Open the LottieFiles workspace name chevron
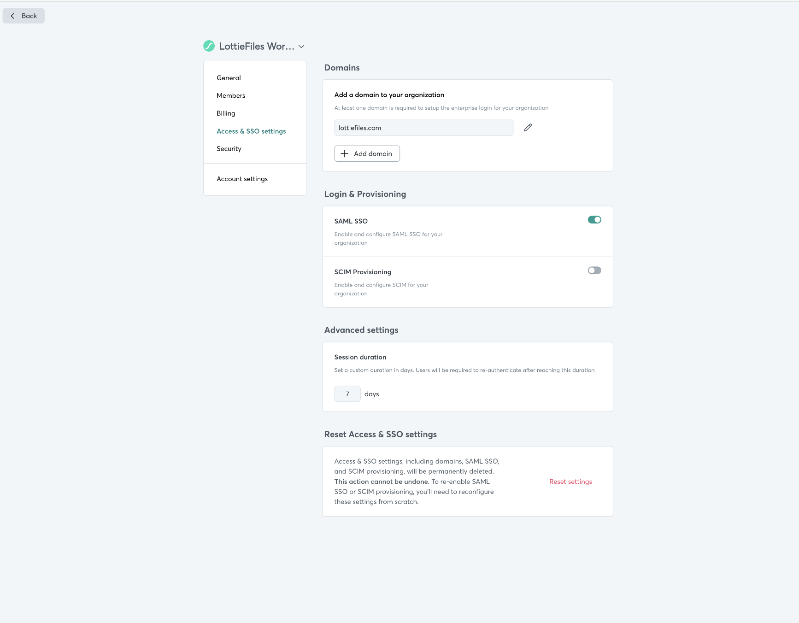 301,46
